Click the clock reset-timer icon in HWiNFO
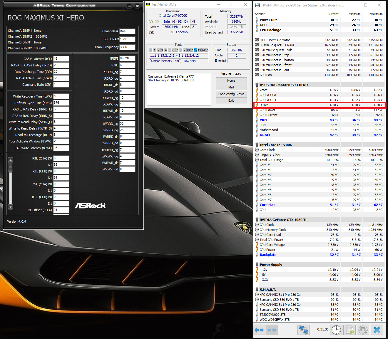This screenshot has height=339, width=388. coord(336,330)
